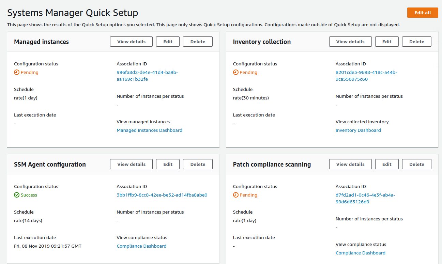Screen dimensions: 442x264
Task: Open association ID d7fd2ad1-0c46-4e3f-ab4a link
Action: pyautogui.click(x=365, y=198)
